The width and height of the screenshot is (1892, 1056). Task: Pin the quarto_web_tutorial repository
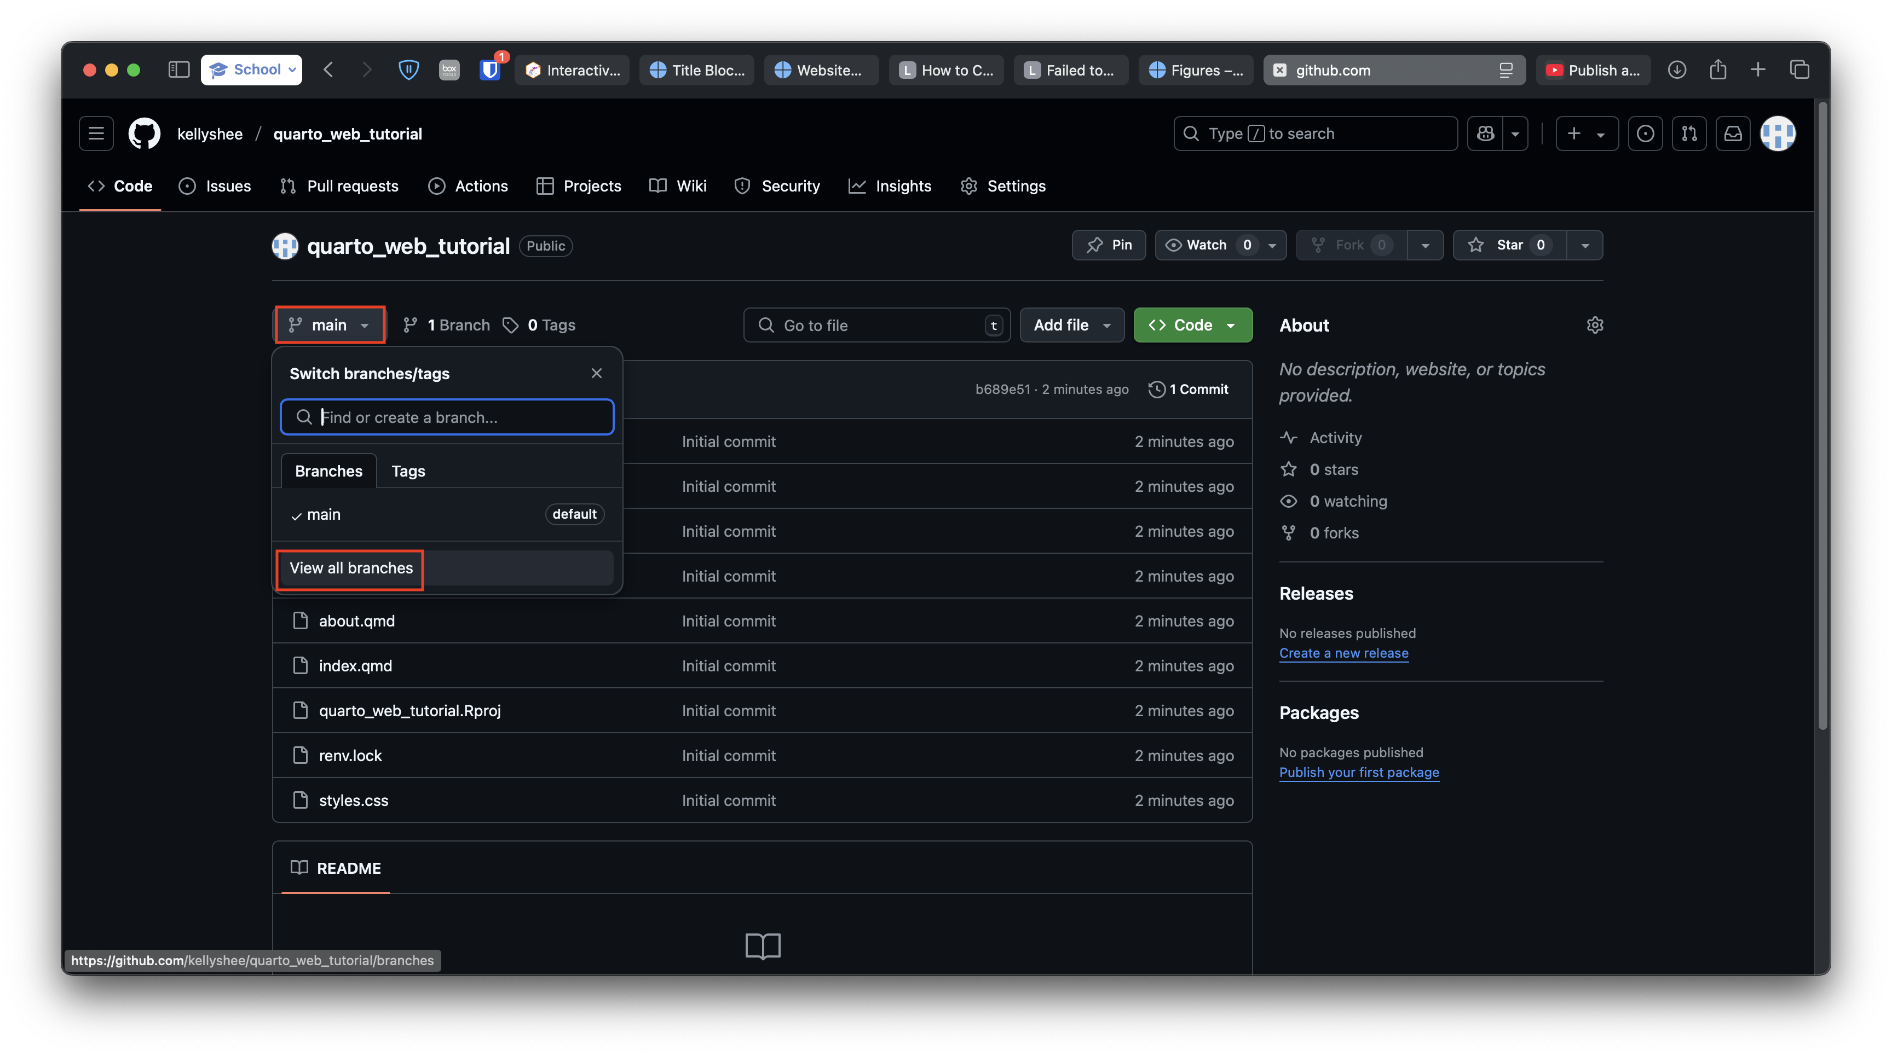[x=1108, y=245]
